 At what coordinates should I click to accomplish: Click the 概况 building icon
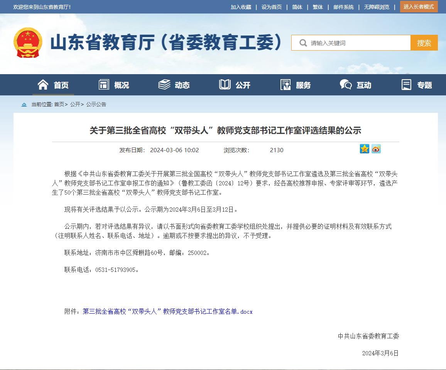104,85
